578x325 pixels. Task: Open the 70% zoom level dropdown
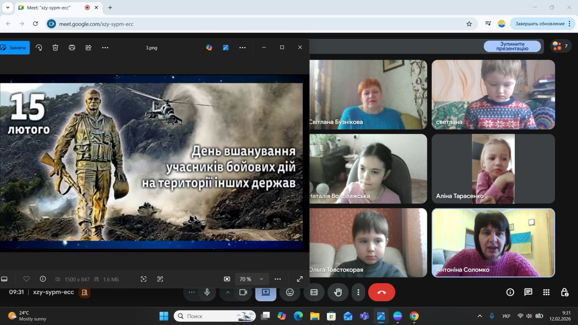click(251, 279)
